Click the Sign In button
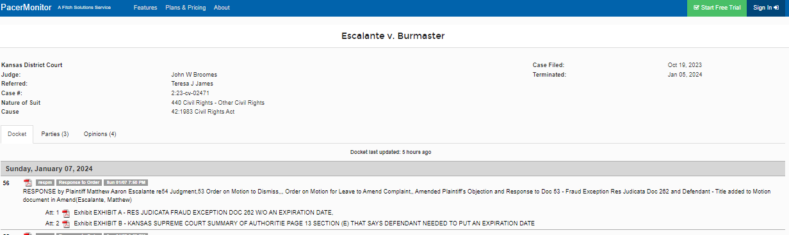 coord(767,8)
